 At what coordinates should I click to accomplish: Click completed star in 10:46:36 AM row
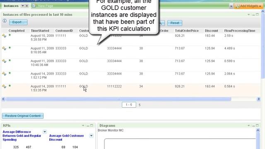point(10,60)
